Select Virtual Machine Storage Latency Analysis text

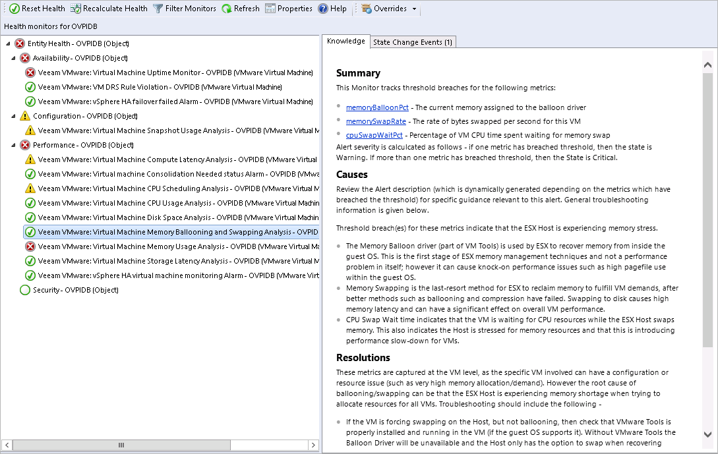coord(179,261)
